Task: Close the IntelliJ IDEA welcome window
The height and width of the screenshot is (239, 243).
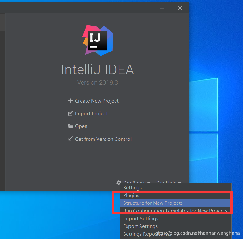Action: coord(180,8)
